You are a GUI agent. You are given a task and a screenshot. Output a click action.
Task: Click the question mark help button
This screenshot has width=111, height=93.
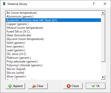(94, 4)
